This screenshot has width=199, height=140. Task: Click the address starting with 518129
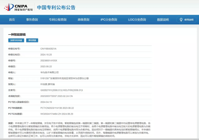(x=65, y=78)
